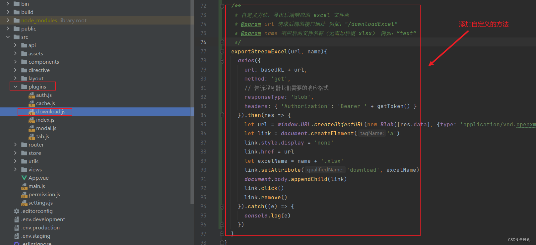536x245 pixels.
Task: Click the project tree vertical scrollbar
Action: (192, 102)
